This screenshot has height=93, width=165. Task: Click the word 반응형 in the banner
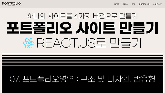point(144,79)
